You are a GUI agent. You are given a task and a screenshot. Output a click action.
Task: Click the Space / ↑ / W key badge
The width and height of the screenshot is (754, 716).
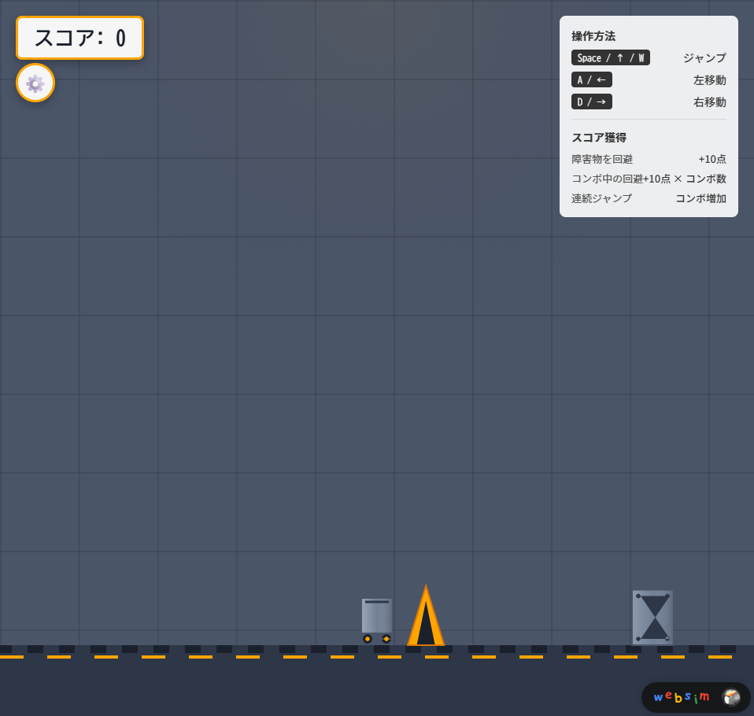(611, 57)
